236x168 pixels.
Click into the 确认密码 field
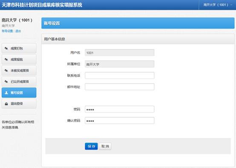point(120,121)
